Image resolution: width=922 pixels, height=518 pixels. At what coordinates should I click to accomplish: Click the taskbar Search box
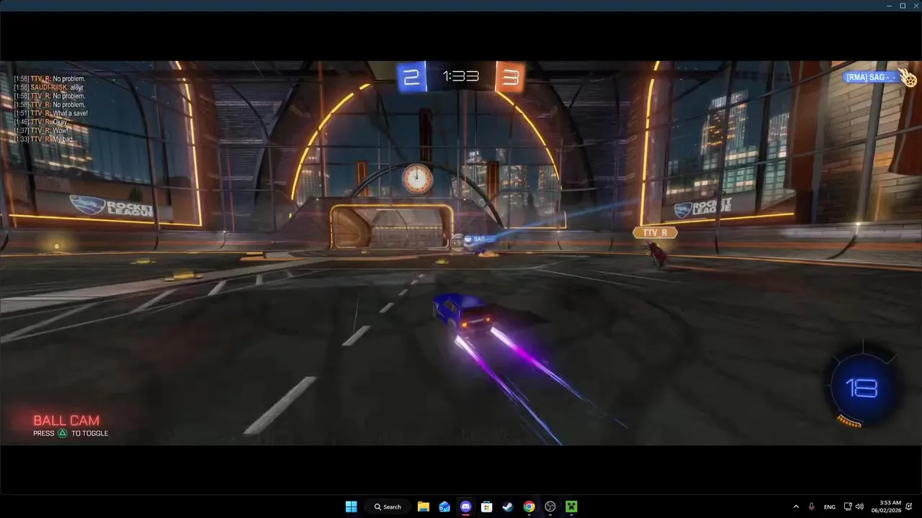[x=388, y=506]
